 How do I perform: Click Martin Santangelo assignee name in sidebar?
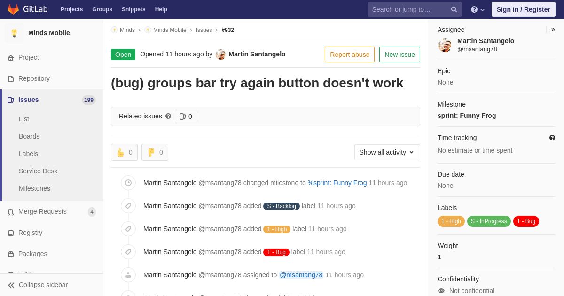pos(486,41)
